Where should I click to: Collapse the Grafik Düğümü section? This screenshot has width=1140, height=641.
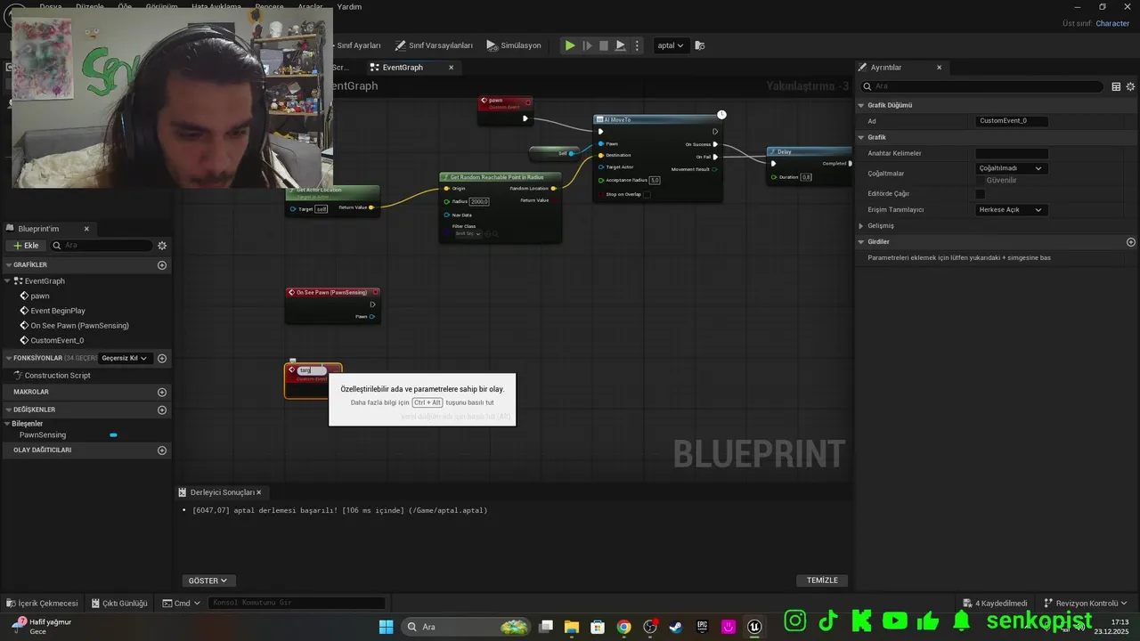tap(861, 105)
